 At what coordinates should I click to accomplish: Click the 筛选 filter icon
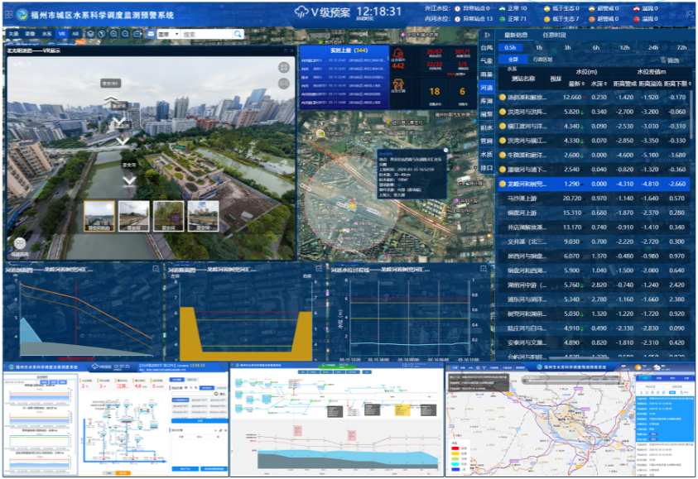[672, 60]
